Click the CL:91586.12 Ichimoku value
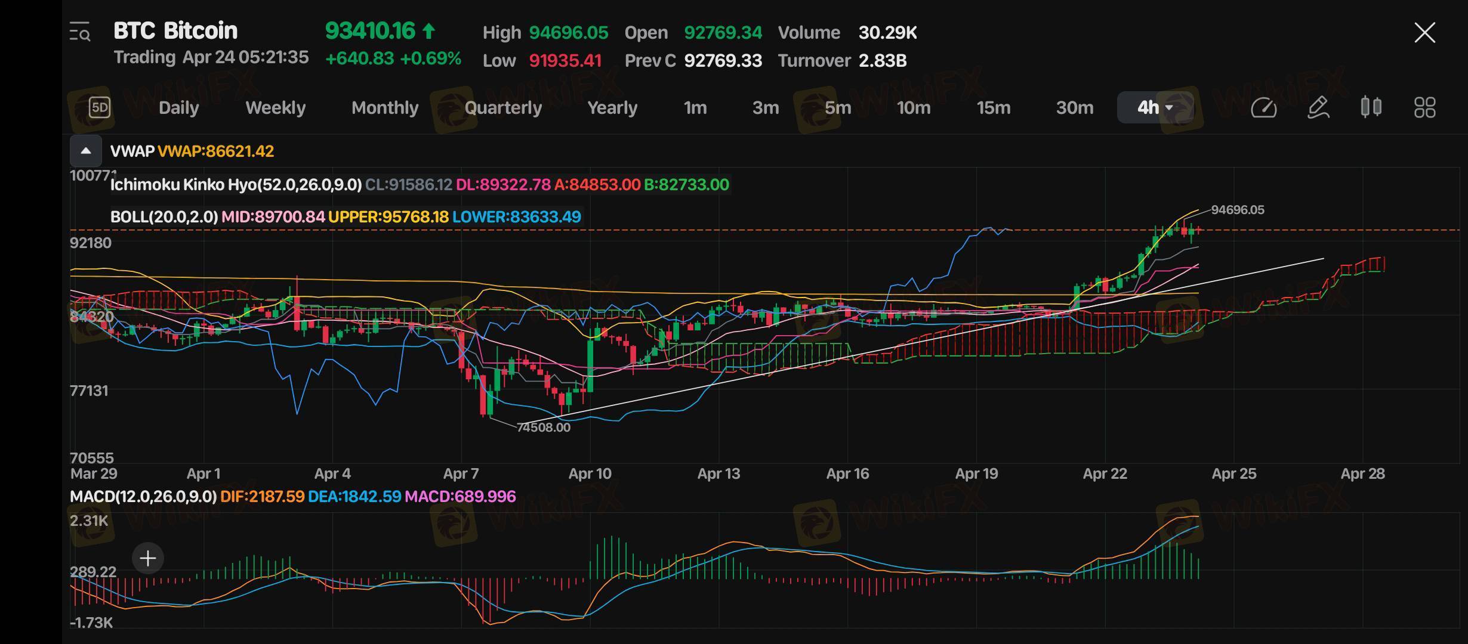 click(408, 185)
